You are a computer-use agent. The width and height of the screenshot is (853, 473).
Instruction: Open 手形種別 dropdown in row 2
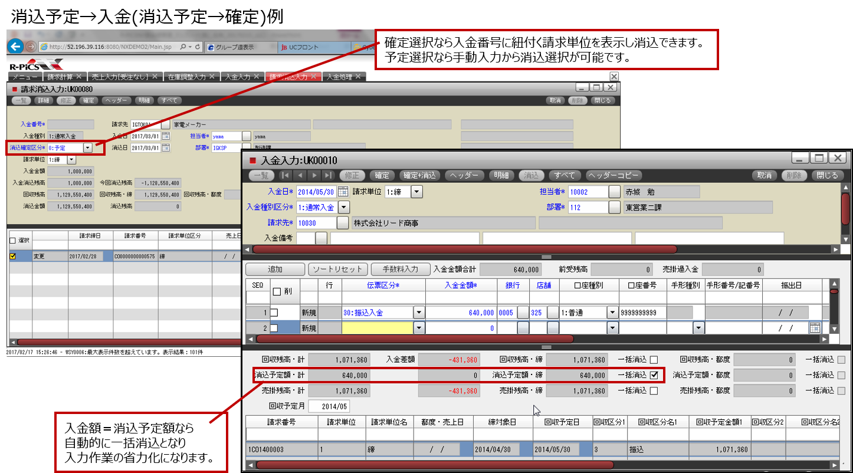(x=698, y=328)
